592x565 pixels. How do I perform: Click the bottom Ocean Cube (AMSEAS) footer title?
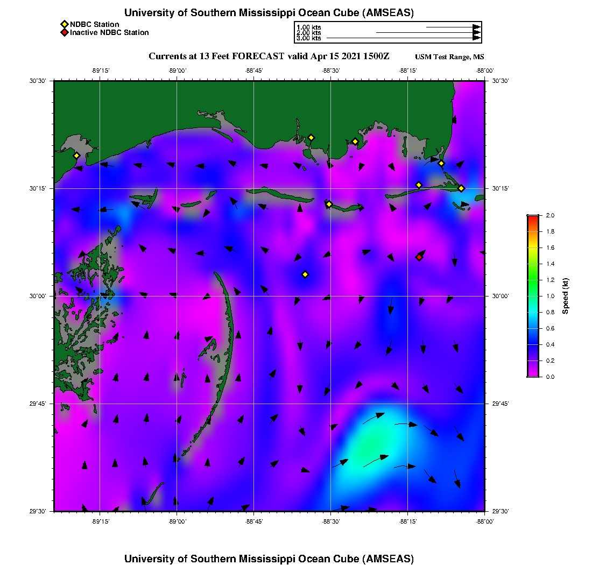[269, 559]
